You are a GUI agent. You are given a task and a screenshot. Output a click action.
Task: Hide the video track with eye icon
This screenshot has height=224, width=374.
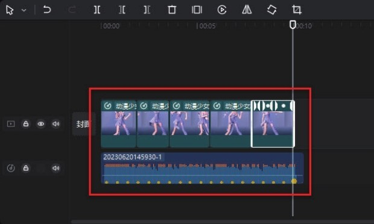click(x=41, y=124)
